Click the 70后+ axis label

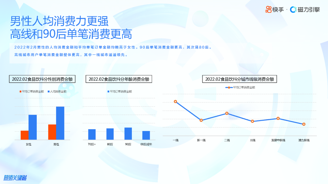tap(92, 144)
